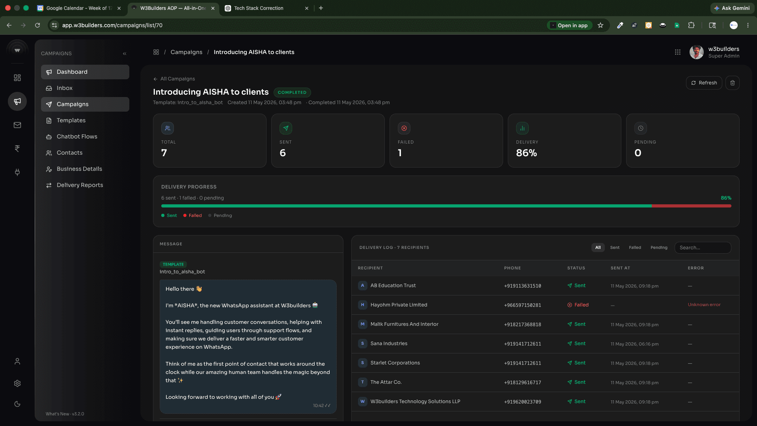Click the home grid icon in breadcrumb
757x426 pixels.
coord(156,52)
